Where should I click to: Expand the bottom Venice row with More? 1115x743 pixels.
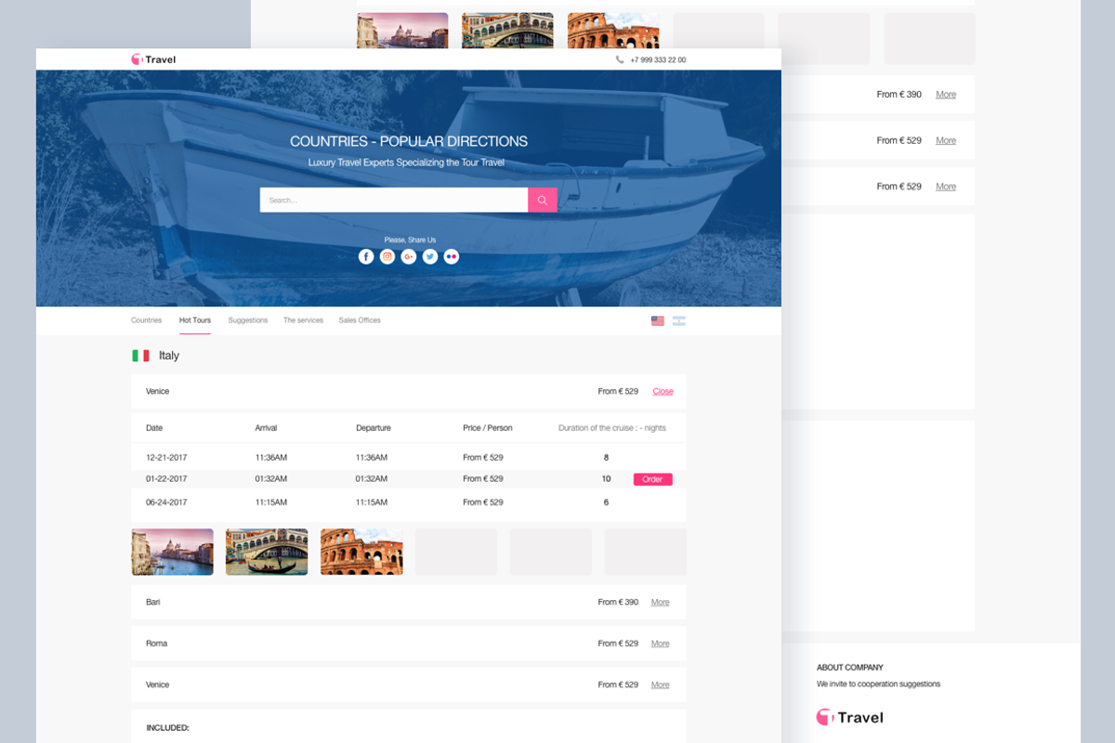coord(661,685)
